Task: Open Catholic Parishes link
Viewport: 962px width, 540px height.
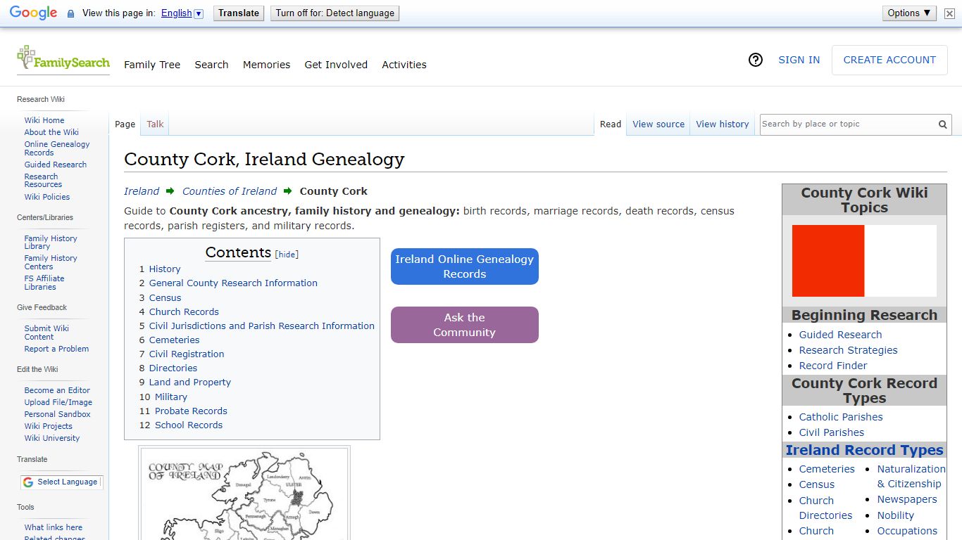Action: point(841,417)
